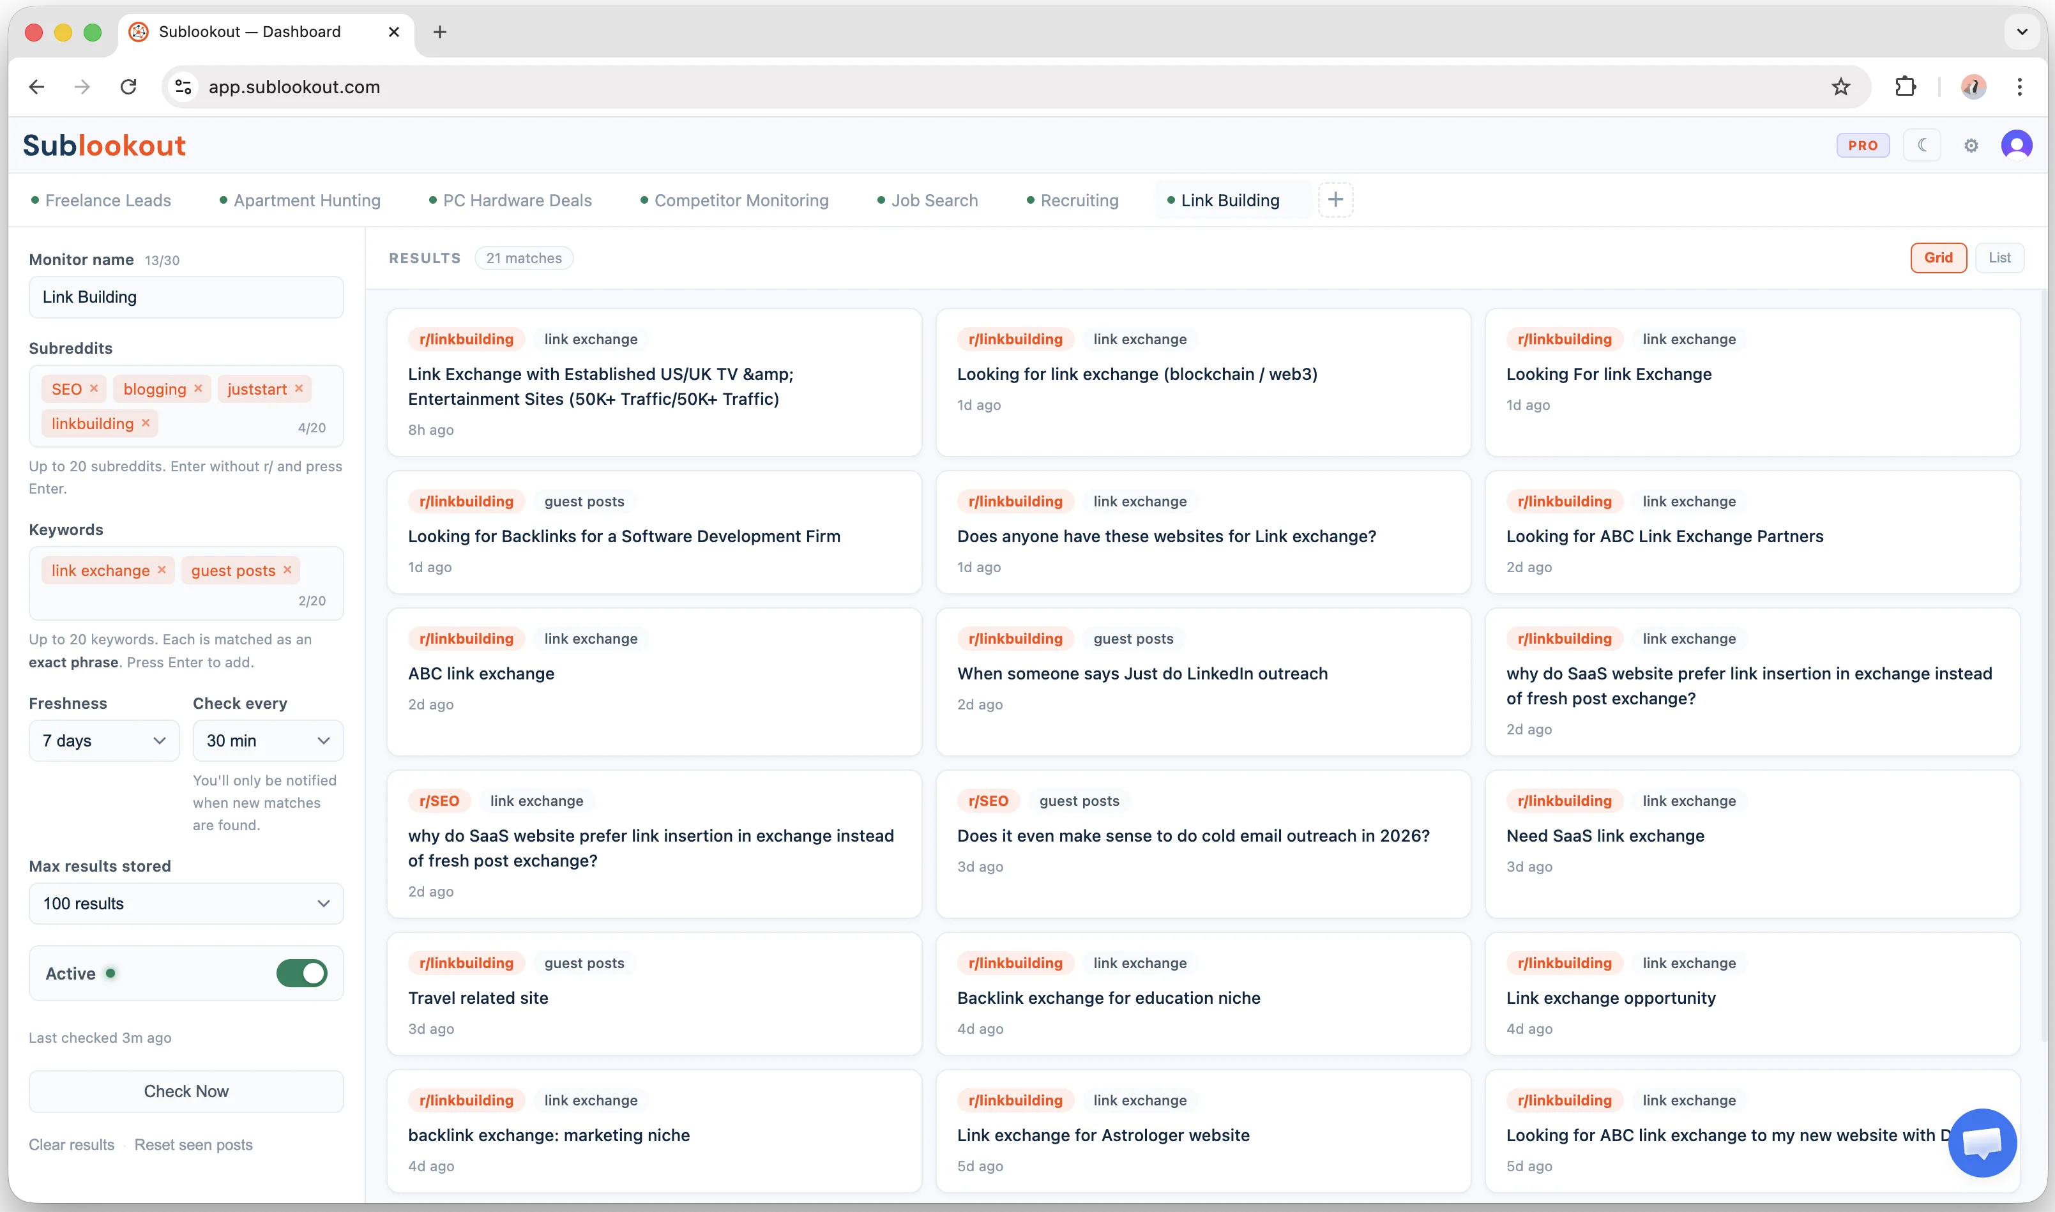The image size is (2055, 1212).
Task: Click inside the Monitor name field
Action: (185, 296)
